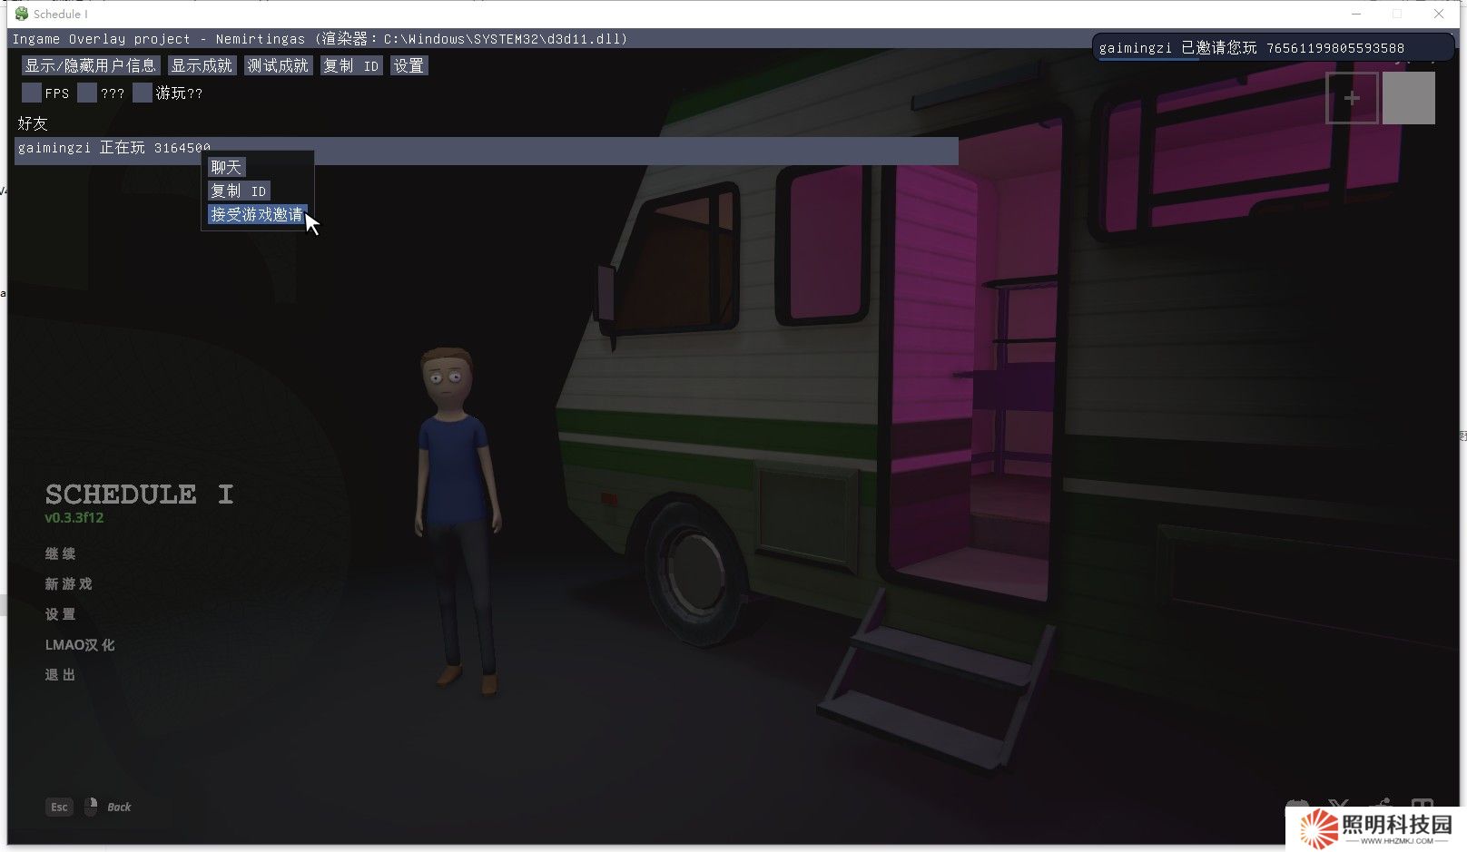Image resolution: width=1467 pixels, height=852 pixels.
Task: Choose 复制 ID in the friend context menu
Action: (x=239, y=191)
